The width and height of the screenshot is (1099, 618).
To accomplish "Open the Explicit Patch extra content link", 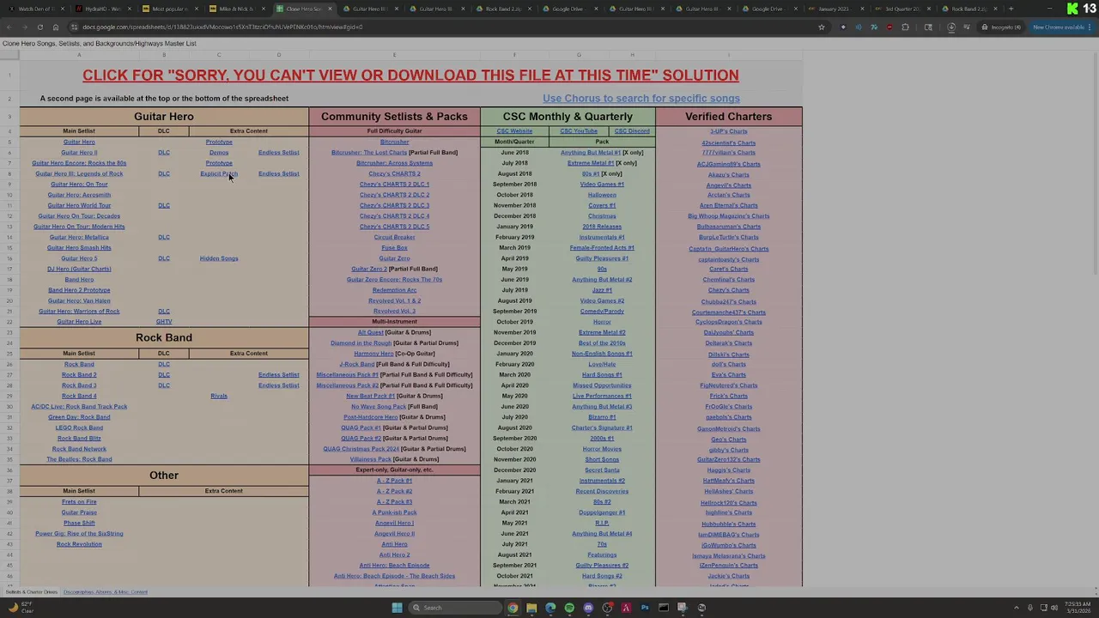I will [219, 173].
